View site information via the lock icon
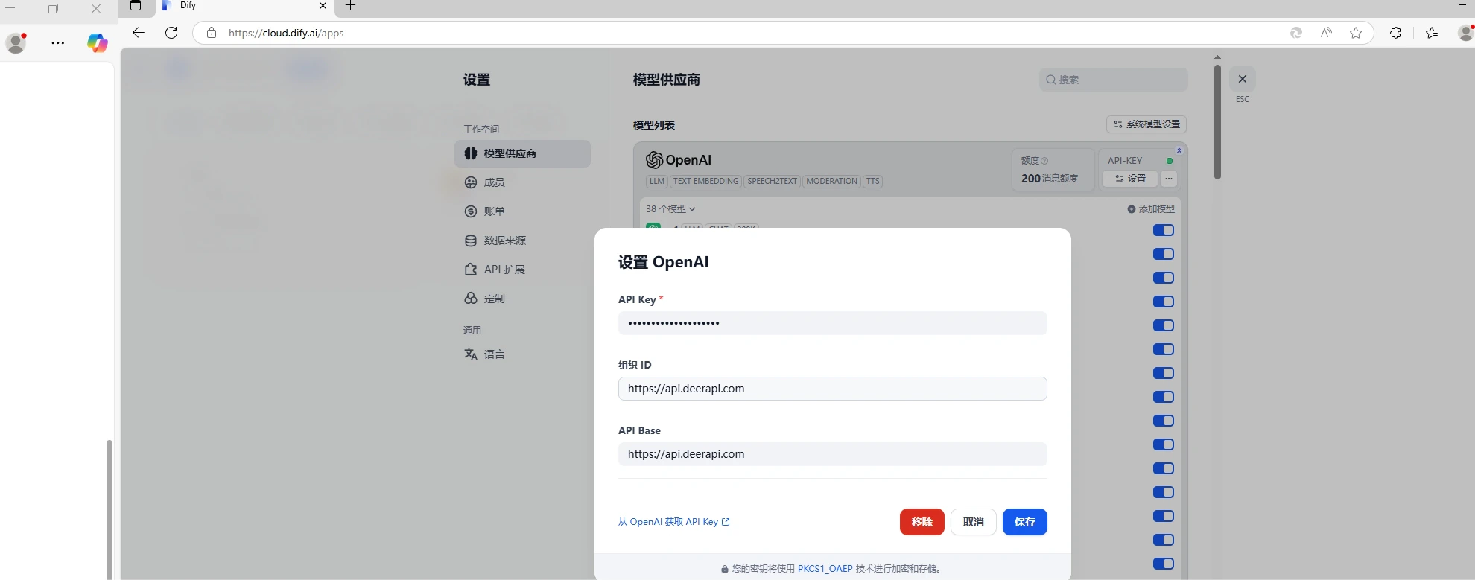Screen dimensions: 1475x580 click(x=212, y=33)
